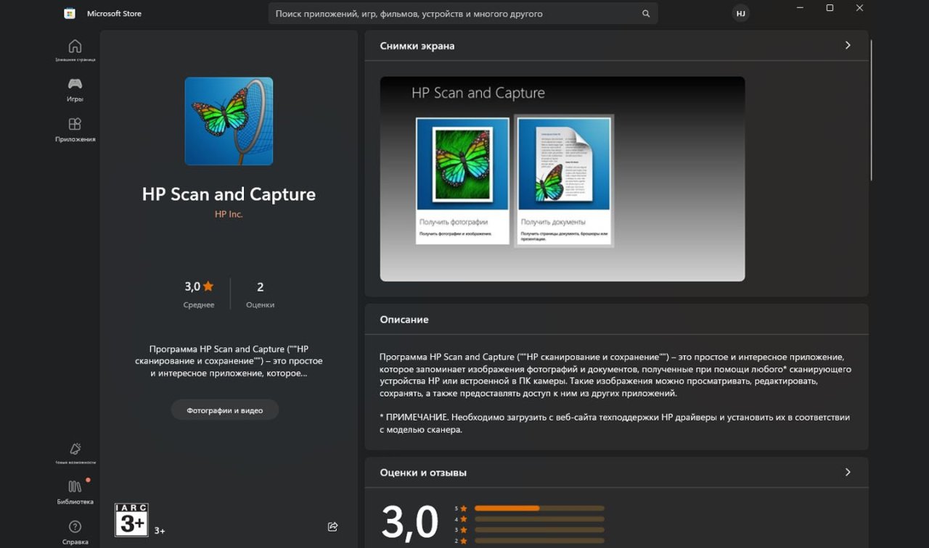Click the HP Scan butterfly app logo
Screen dimensions: 929x548
(x=229, y=121)
